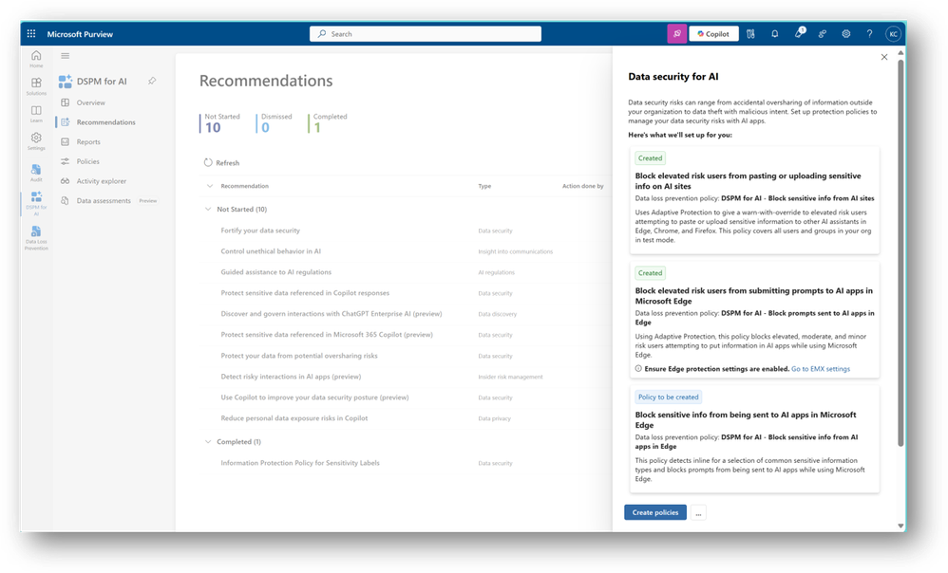Click the Create policies button
948x573 pixels.
pyautogui.click(x=655, y=512)
